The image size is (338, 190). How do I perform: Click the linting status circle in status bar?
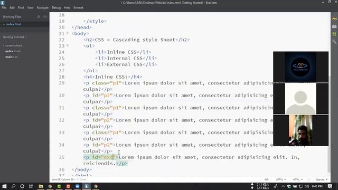pos(309,179)
